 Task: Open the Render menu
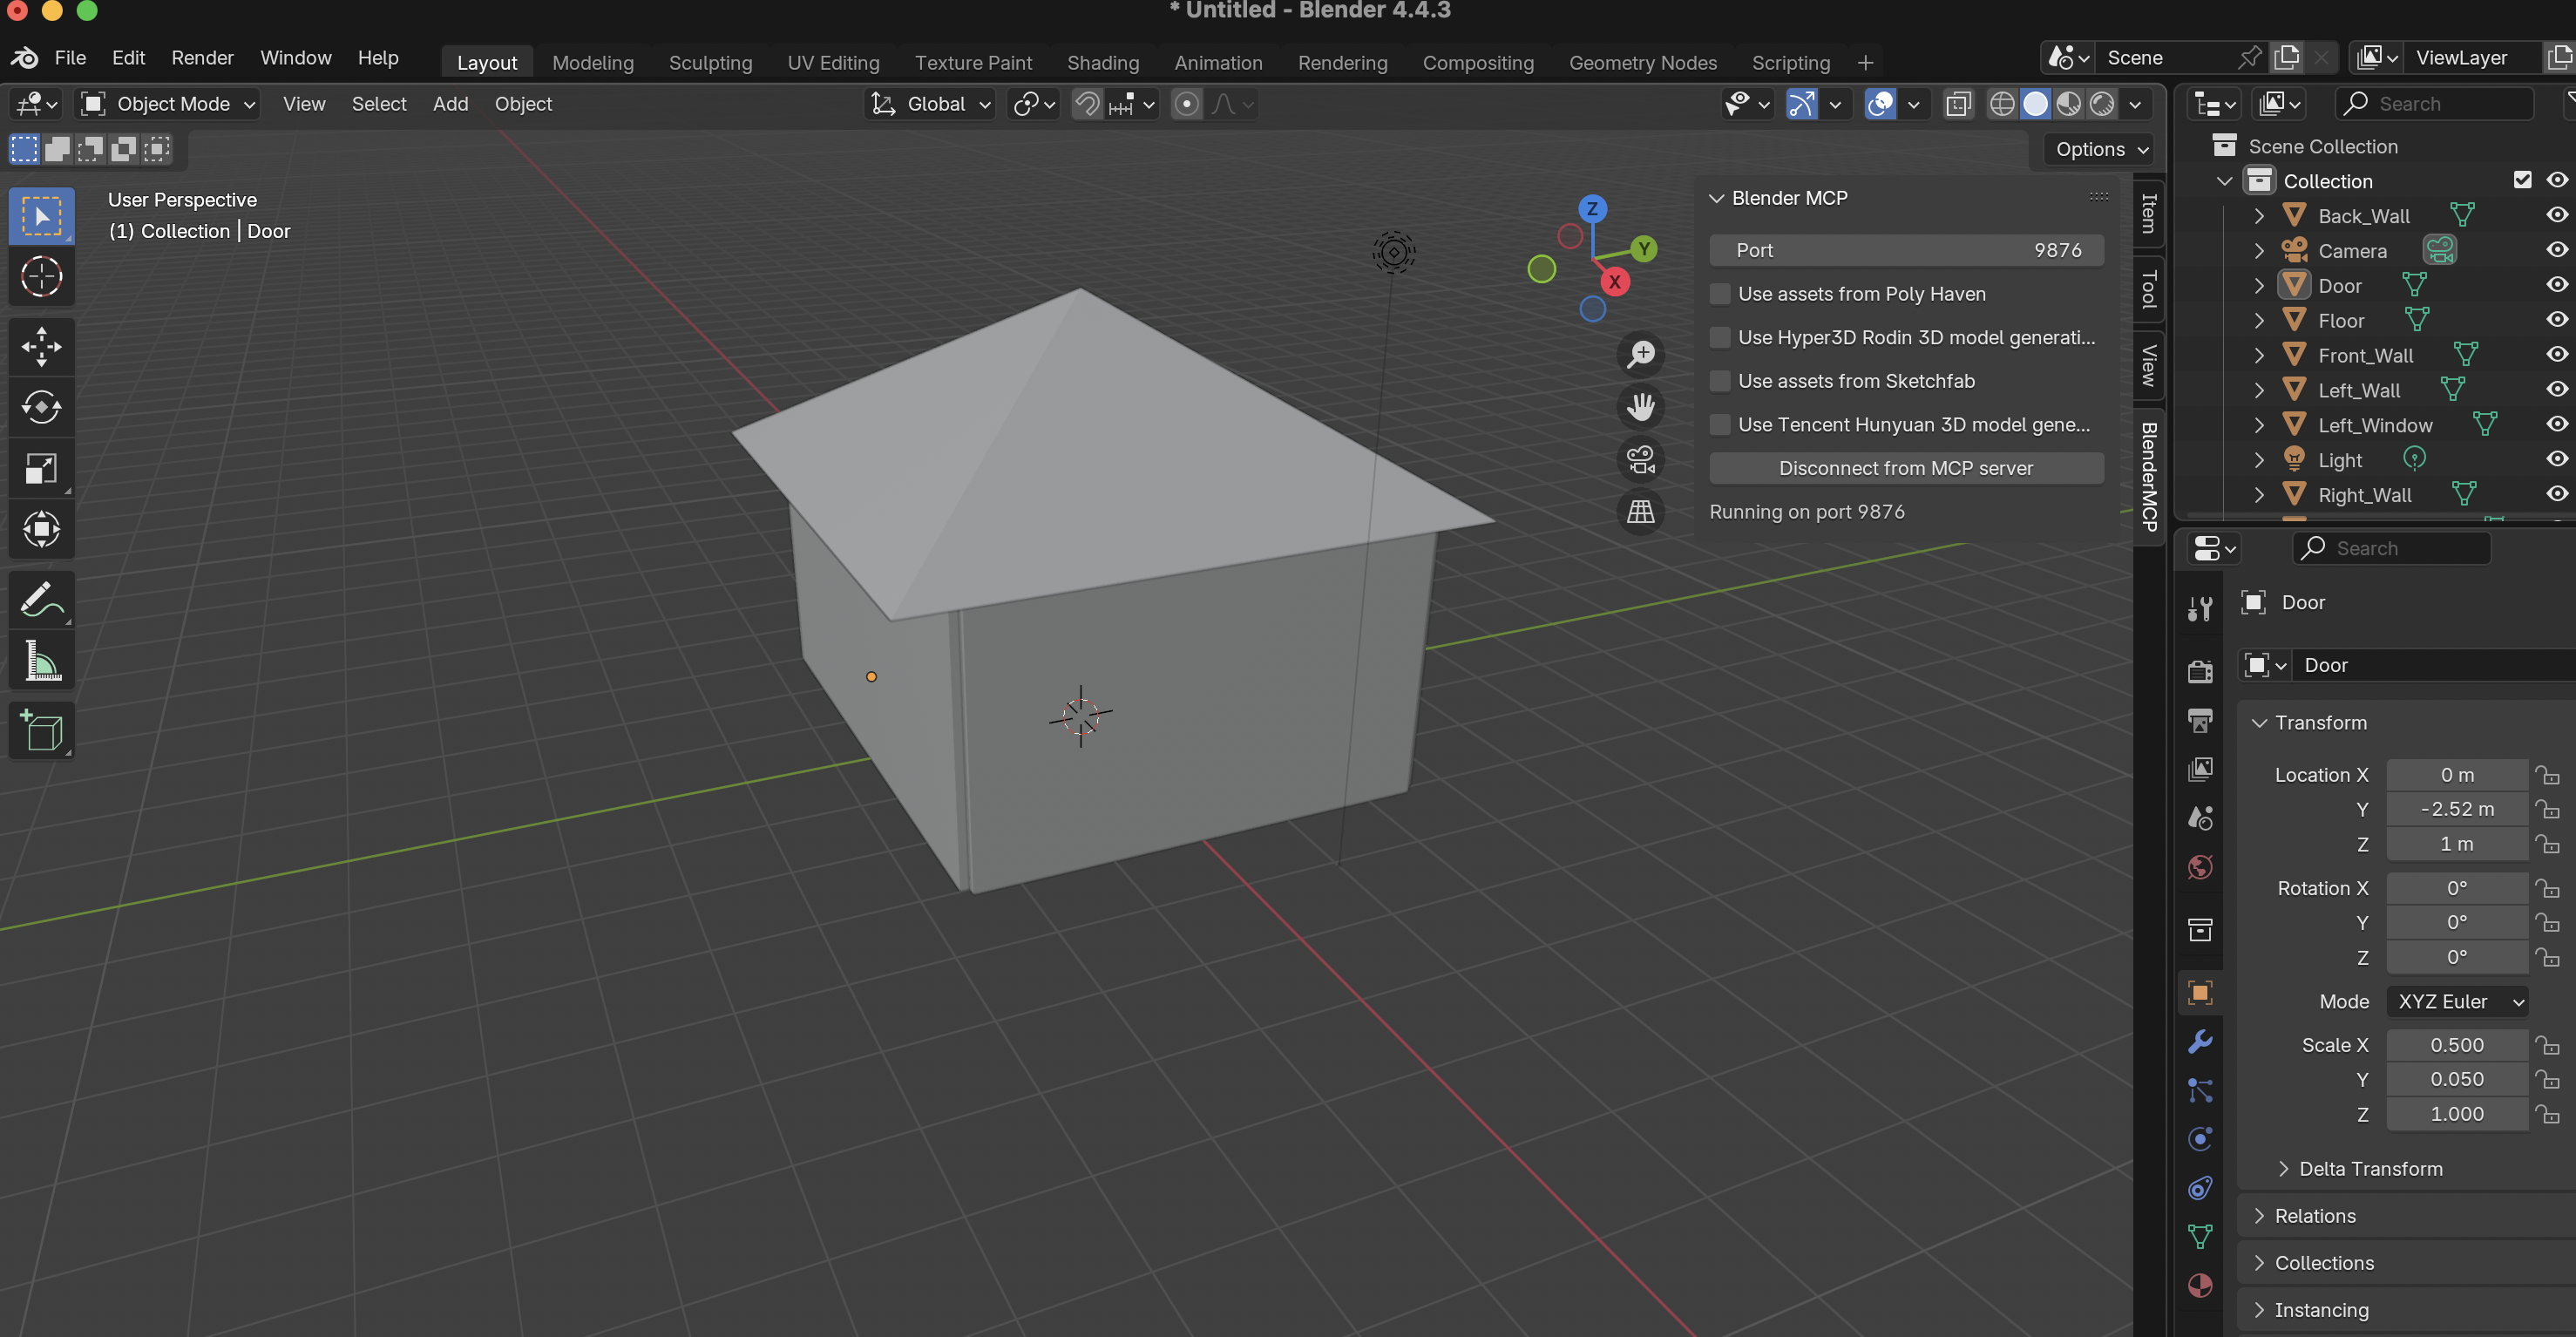click(202, 58)
